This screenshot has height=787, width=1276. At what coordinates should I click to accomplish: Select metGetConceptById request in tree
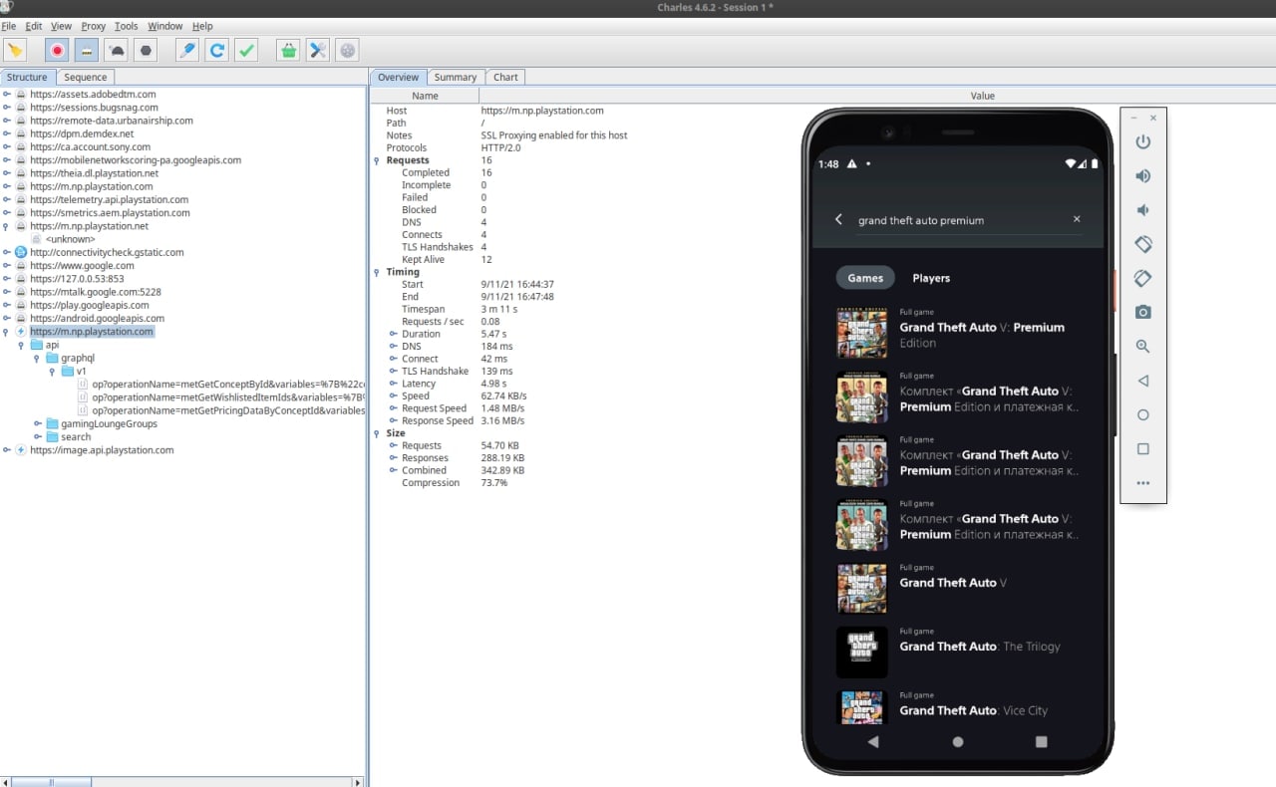228,384
